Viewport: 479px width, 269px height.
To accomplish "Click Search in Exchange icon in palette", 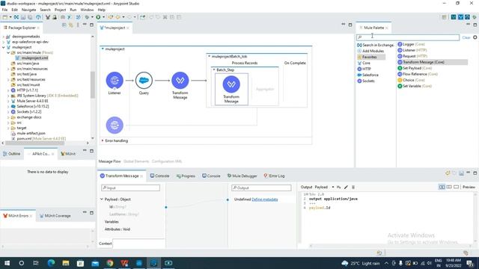I will pos(359,45).
